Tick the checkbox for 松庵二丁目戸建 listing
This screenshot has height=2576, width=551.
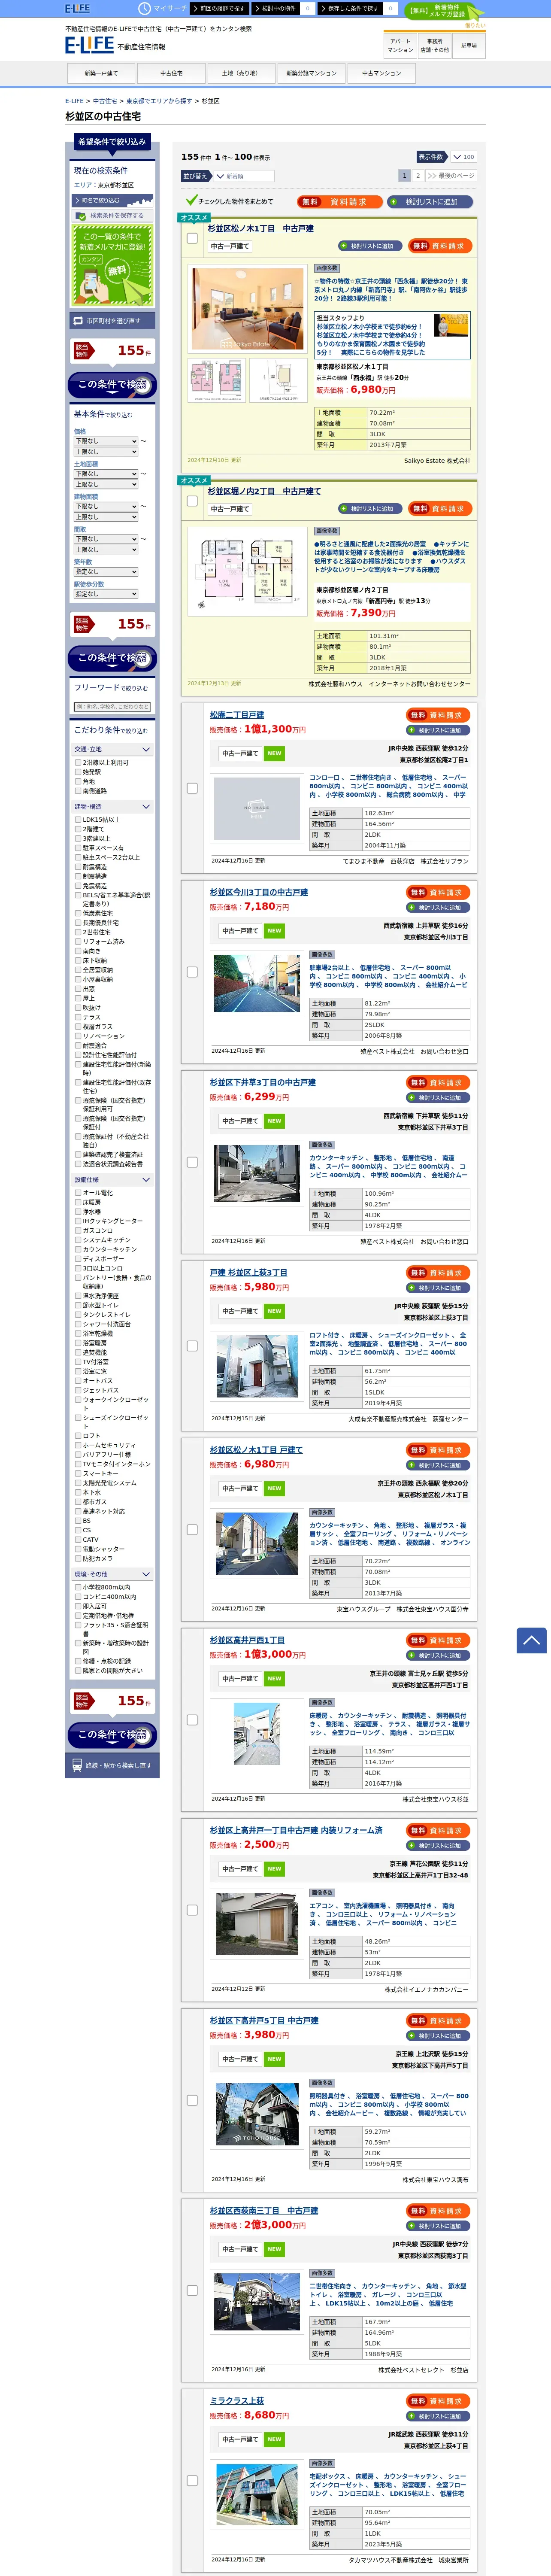click(192, 788)
